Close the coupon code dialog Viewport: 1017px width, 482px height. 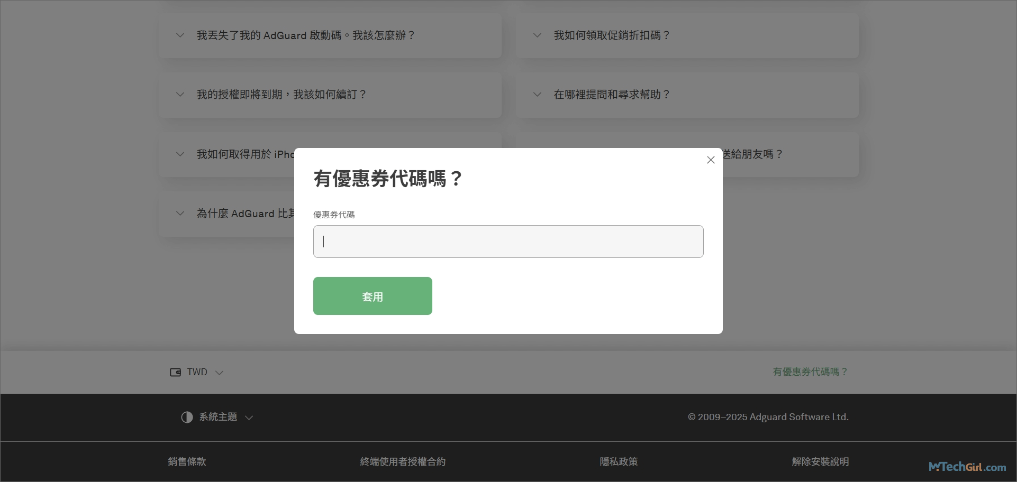(711, 160)
